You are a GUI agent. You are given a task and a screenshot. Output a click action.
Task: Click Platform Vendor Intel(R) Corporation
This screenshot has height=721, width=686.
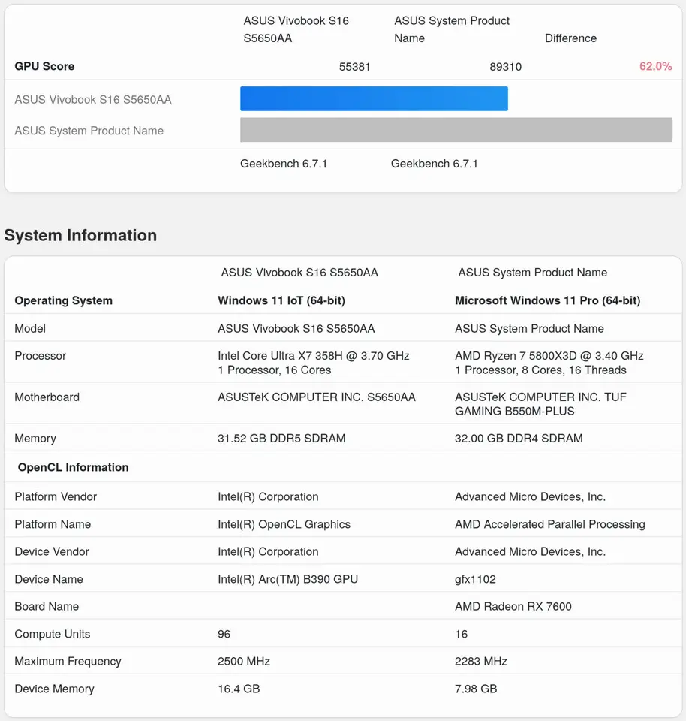pyautogui.click(x=268, y=497)
